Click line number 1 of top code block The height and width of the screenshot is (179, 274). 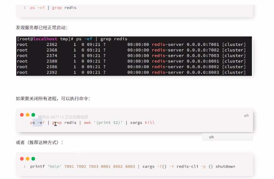pyautogui.click(x=24, y=8)
